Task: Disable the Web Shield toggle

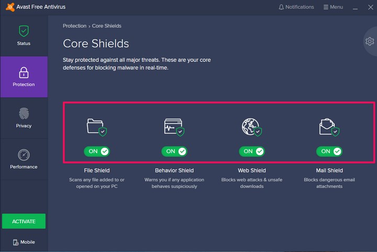Action: 252,151
